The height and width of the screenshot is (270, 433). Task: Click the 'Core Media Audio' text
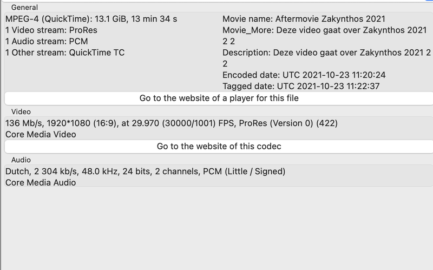[x=41, y=182]
